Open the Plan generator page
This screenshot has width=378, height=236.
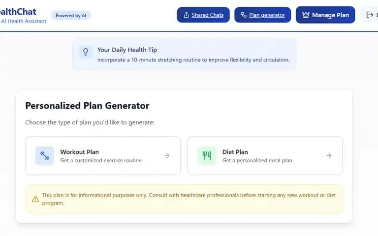[262, 15]
